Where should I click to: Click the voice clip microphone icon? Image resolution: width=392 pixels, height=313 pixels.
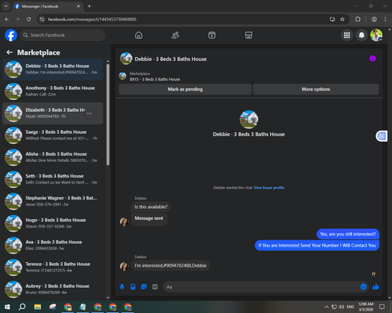coord(122,287)
